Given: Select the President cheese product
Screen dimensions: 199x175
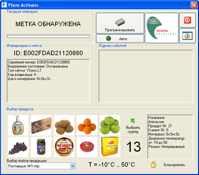Looking at the screenshot, I should pos(64,147).
